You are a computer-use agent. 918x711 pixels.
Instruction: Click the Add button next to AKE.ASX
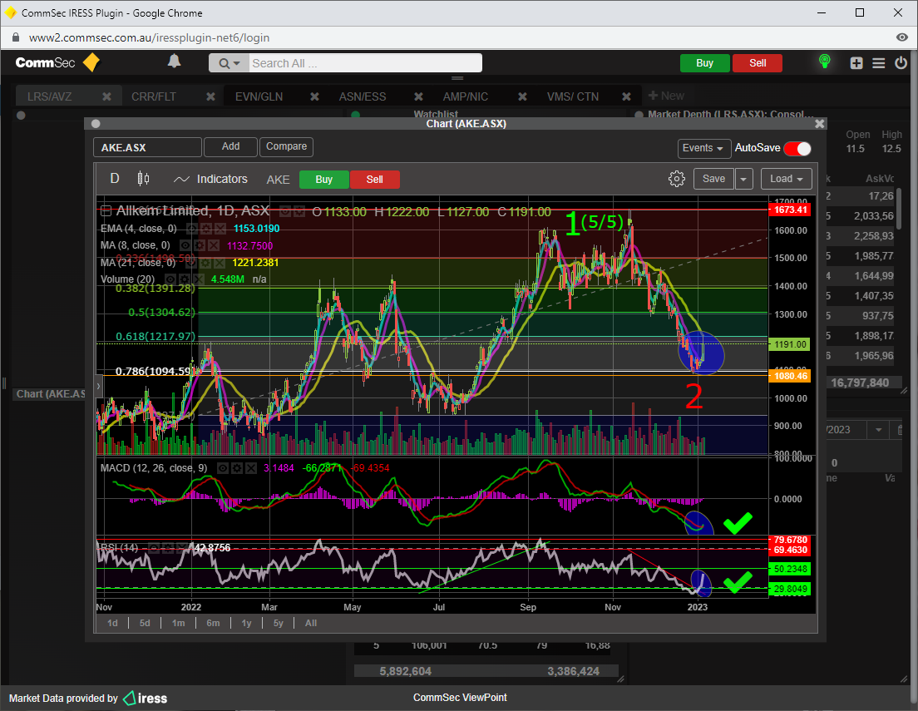click(x=230, y=147)
